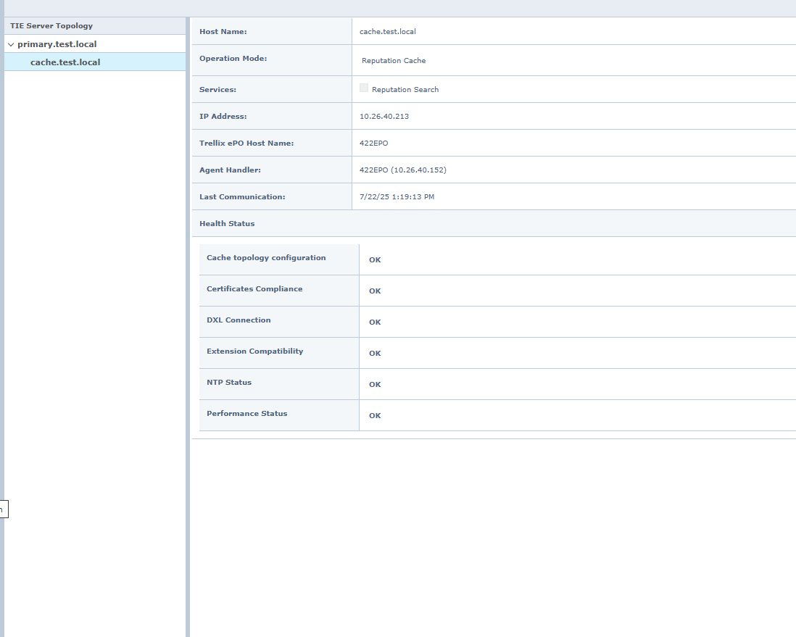Select the Cache topology configuration label
The width and height of the screenshot is (796, 637).
click(x=266, y=258)
